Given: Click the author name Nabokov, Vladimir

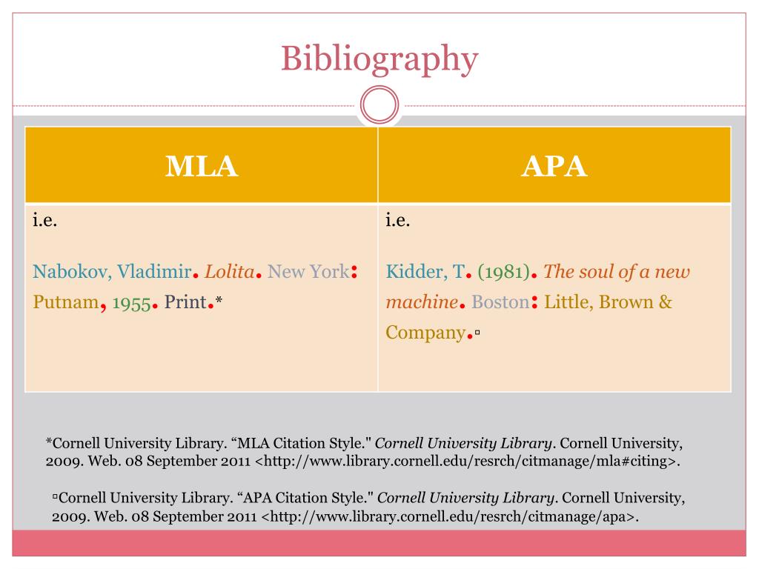Looking at the screenshot, I should pyautogui.click(x=113, y=271).
